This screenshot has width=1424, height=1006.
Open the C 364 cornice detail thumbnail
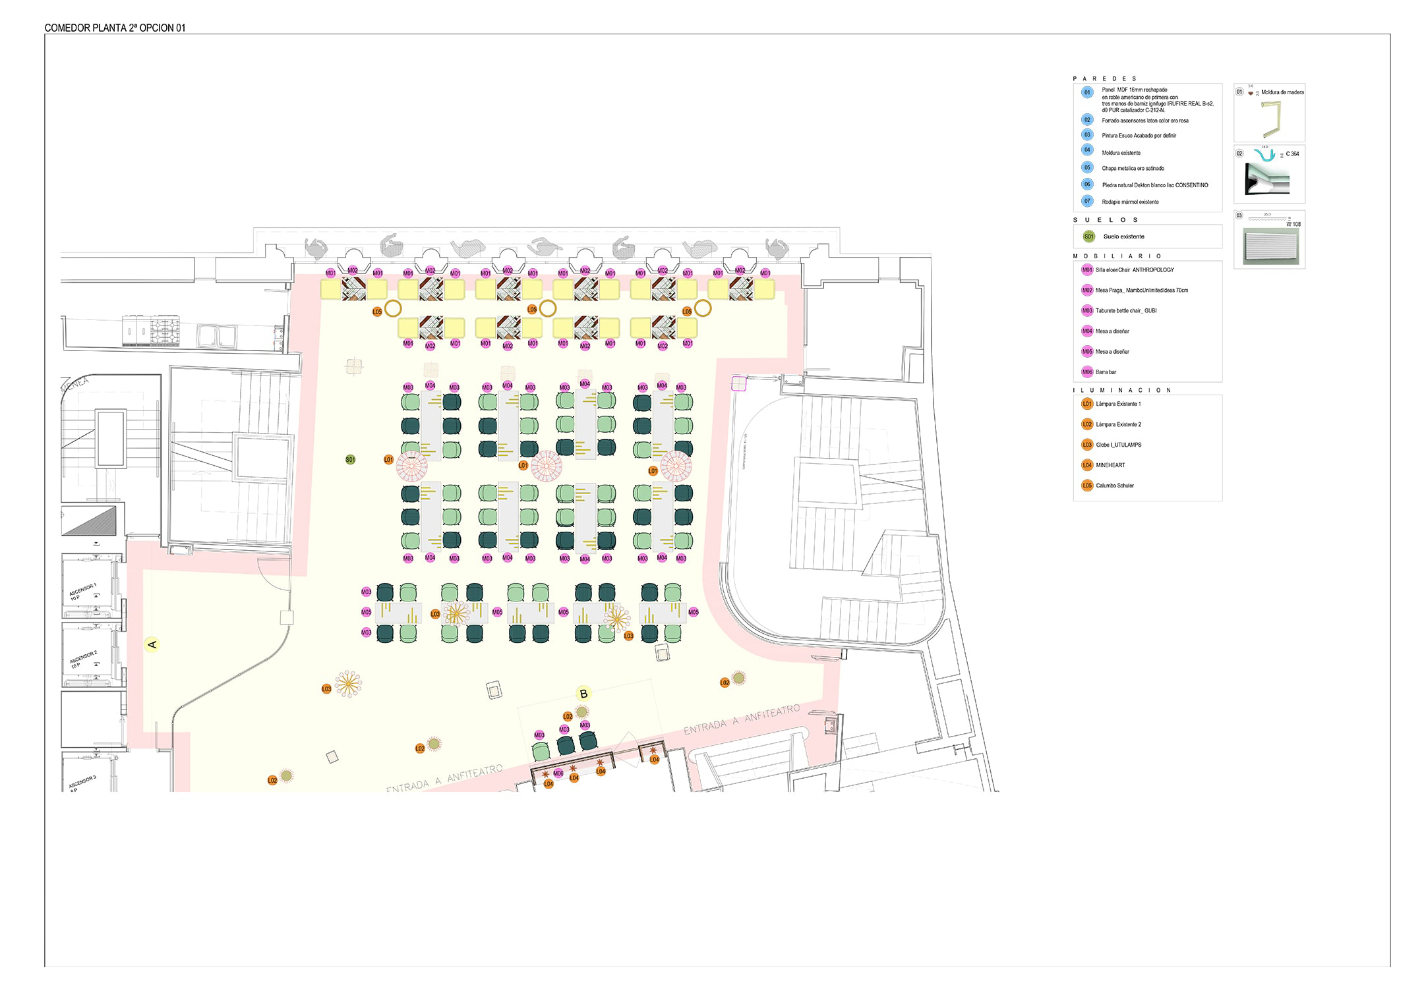pos(1269,175)
